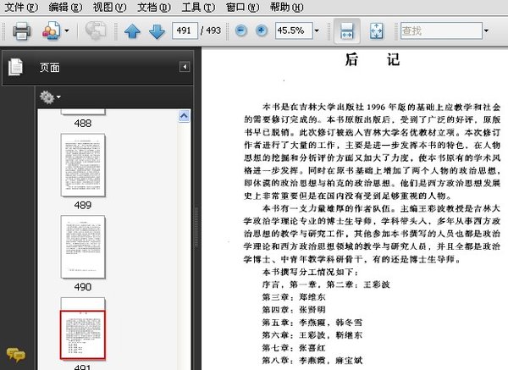Enable fit one full page mode
Screen dimensions: 508x370
click(377, 32)
